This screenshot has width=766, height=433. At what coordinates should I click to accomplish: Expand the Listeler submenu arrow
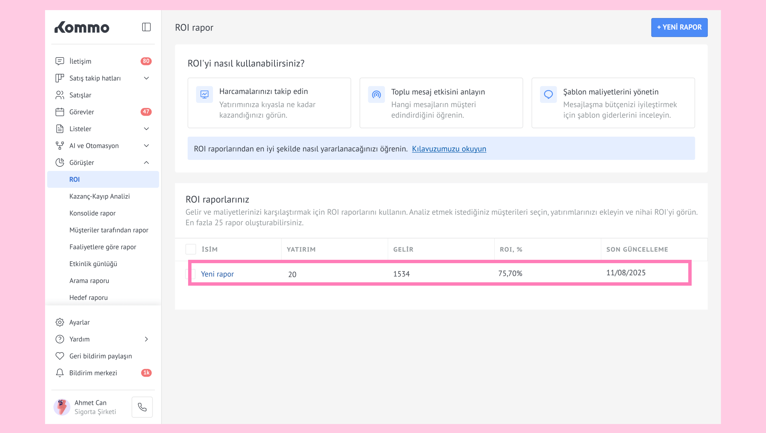(146, 129)
